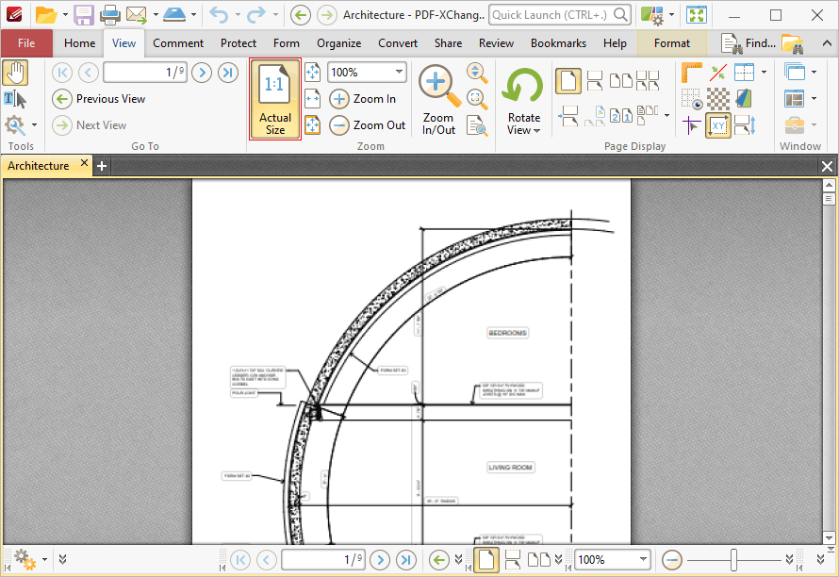Click the Actual Size button
This screenshot has width=839, height=577.
pyautogui.click(x=274, y=99)
